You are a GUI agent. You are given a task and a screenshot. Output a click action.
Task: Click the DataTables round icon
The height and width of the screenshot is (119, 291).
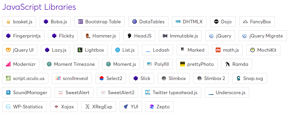click(134, 22)
